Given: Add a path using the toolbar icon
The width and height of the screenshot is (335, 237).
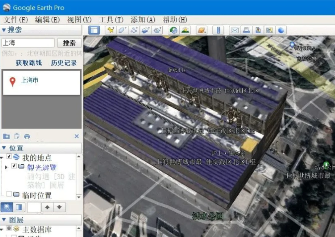Looking at the screenshot, I should point(134,30).
